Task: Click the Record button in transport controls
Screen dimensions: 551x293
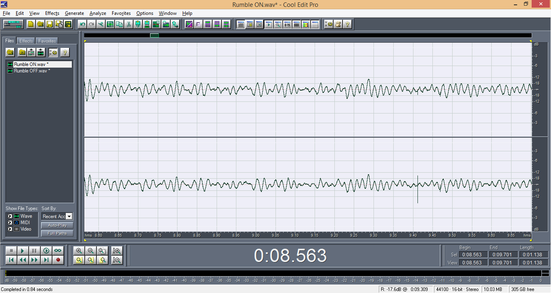Action: pos(58,260)
